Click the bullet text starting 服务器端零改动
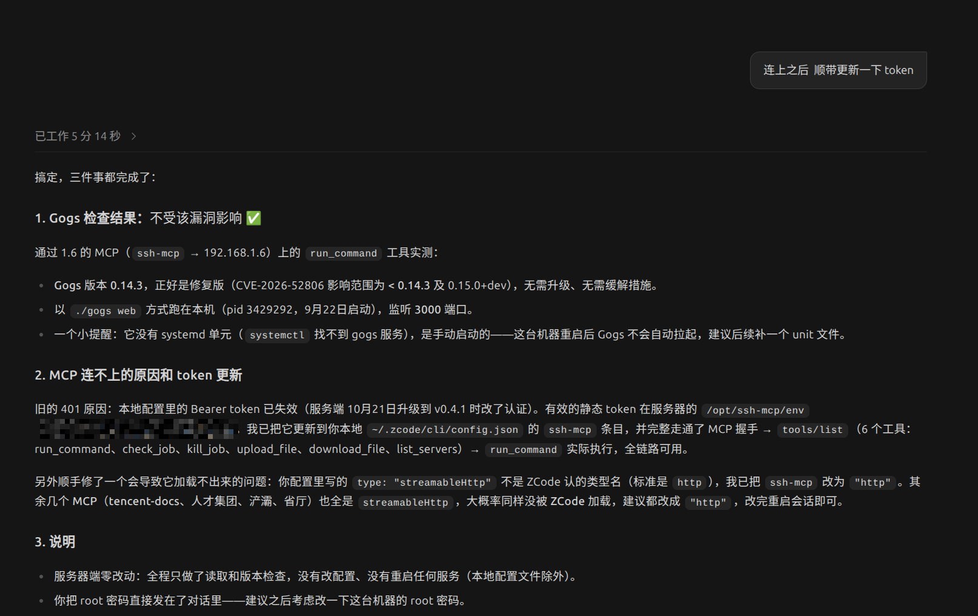978x616 pixels. 316,577
